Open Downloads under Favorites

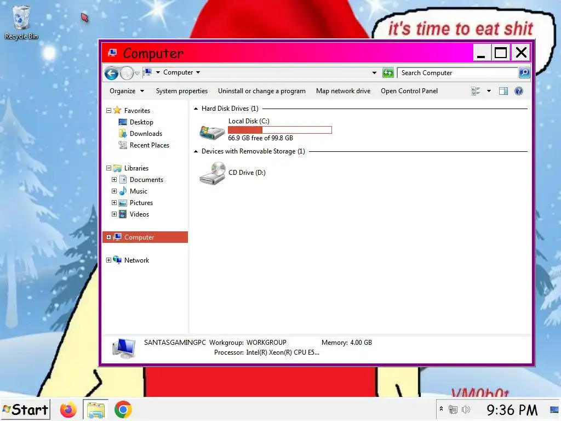(146, 134)
